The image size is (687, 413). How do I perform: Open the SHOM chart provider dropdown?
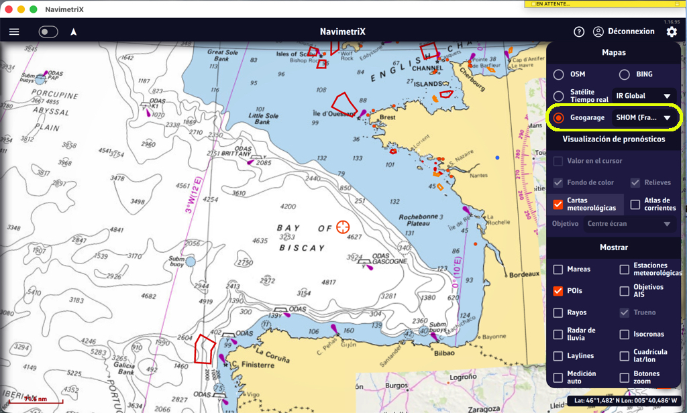tap(643, 117)
